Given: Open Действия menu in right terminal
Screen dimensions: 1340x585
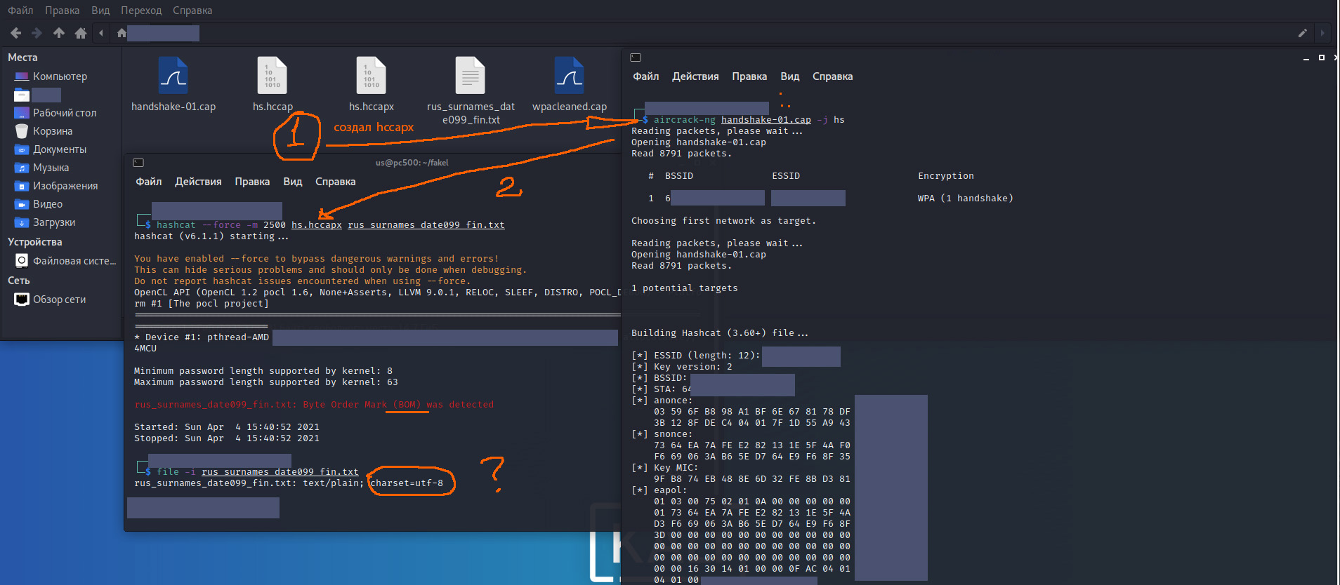Looking at the screenshot, I should tap(695, 76).
